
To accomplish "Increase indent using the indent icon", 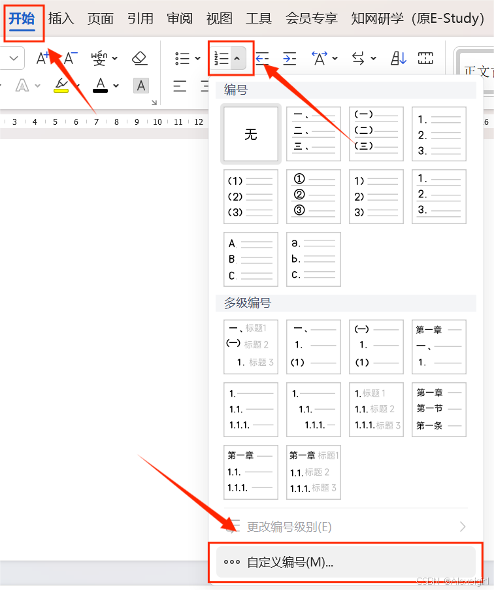I will (289, 58).
